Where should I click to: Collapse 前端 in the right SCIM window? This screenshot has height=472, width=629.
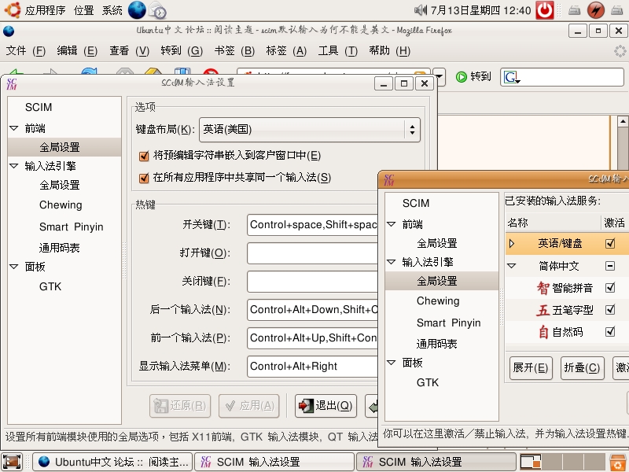[x=391, y=224]
